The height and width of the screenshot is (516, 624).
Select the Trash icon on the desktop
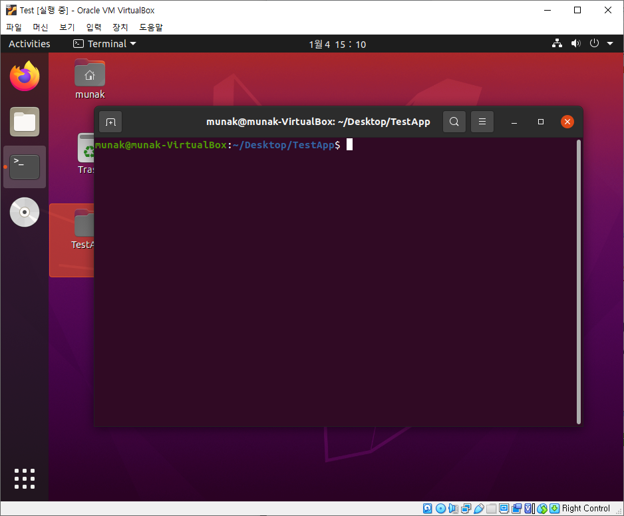[x=86, y=154]
